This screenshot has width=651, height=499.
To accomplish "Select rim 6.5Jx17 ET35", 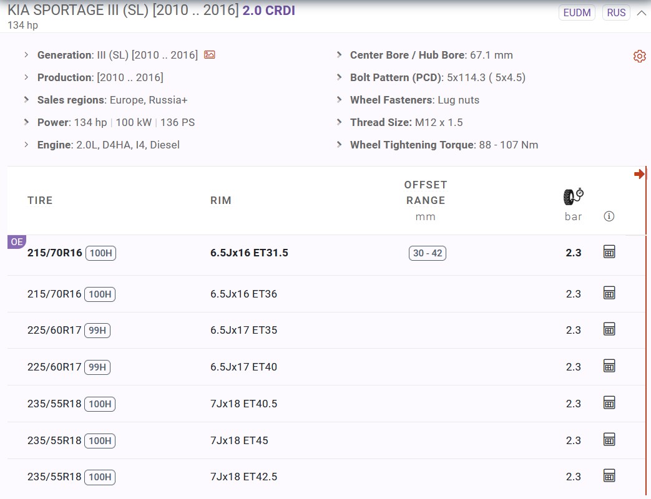I will pos(243,330).
